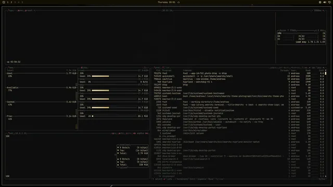
Task: Toggle the cpu box label
Action: point(11,10)
